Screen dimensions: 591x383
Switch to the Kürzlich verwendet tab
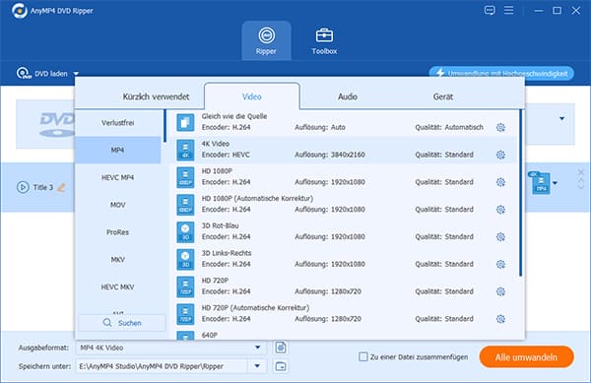pos(156,96)
